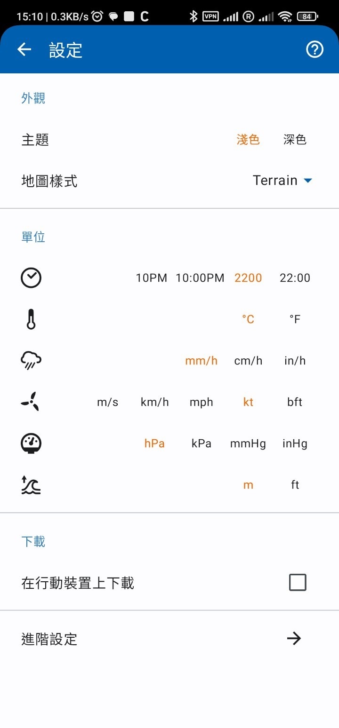This screenshot has width=339, height=728.
Task: Open the help question mark icon
Action: [x=315, y=49]
